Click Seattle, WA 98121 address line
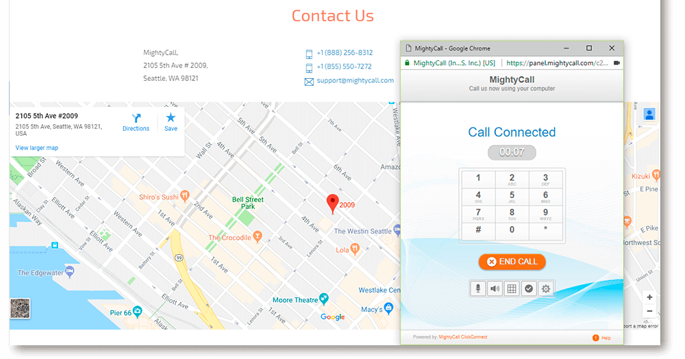Image resolution: width=685 pixels, height=359 pixels. click(x=171, y=78)
